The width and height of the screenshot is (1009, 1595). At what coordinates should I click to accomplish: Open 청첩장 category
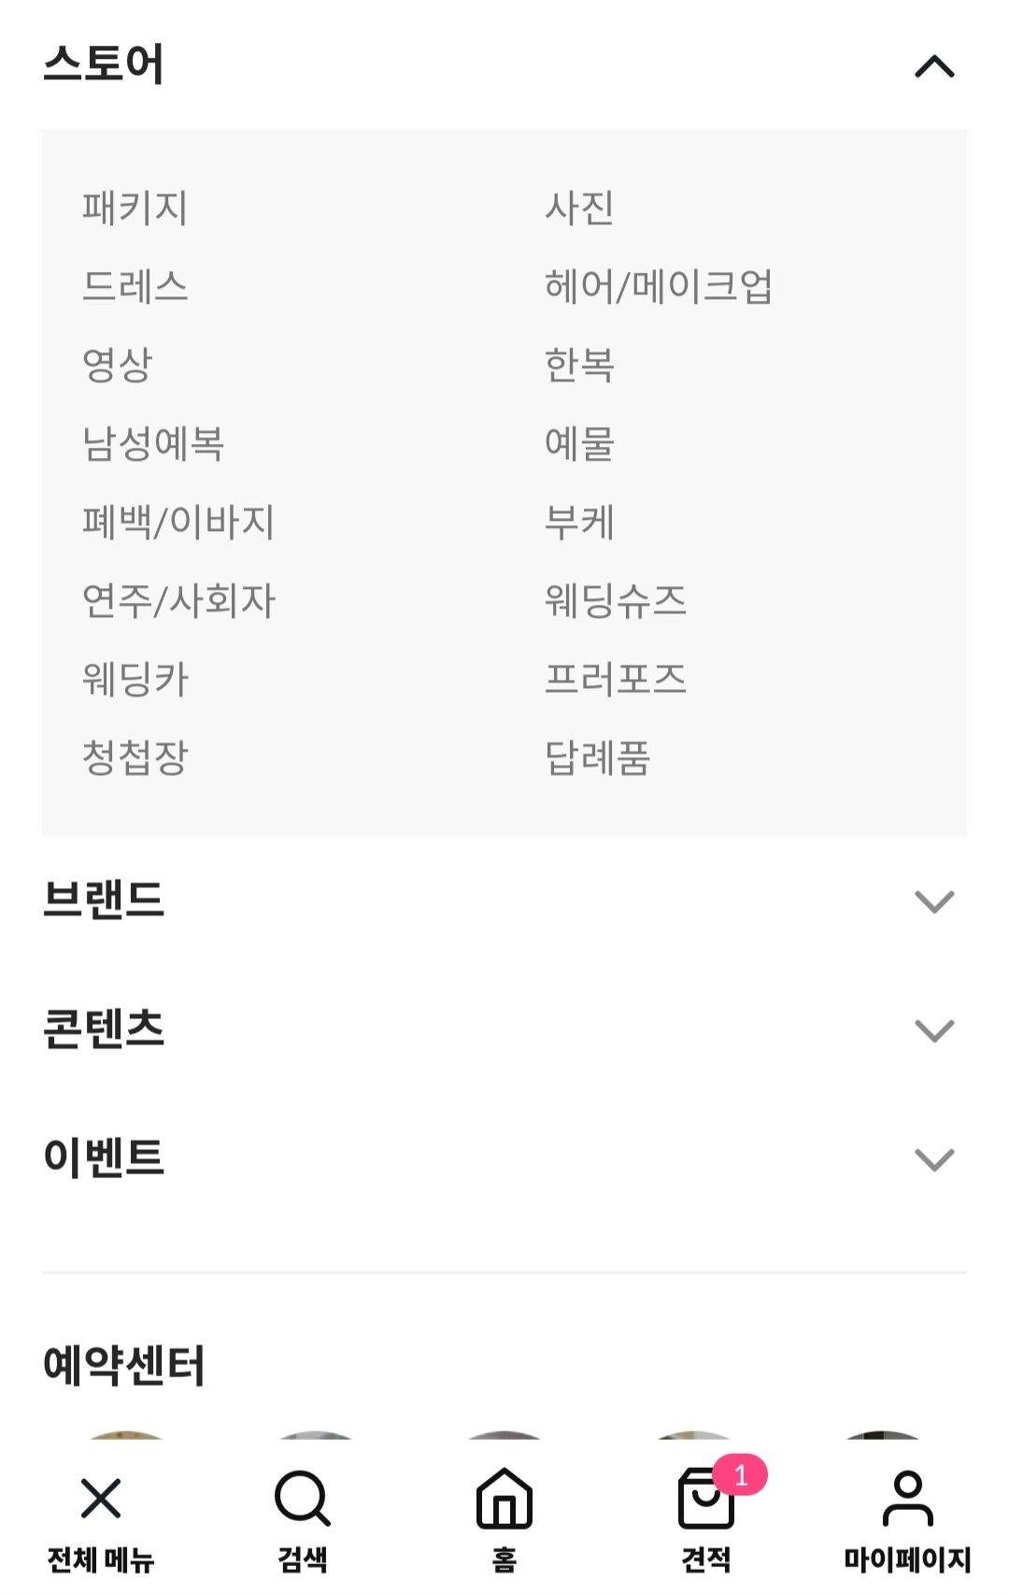pyautogui.click(x=135, y=757)
